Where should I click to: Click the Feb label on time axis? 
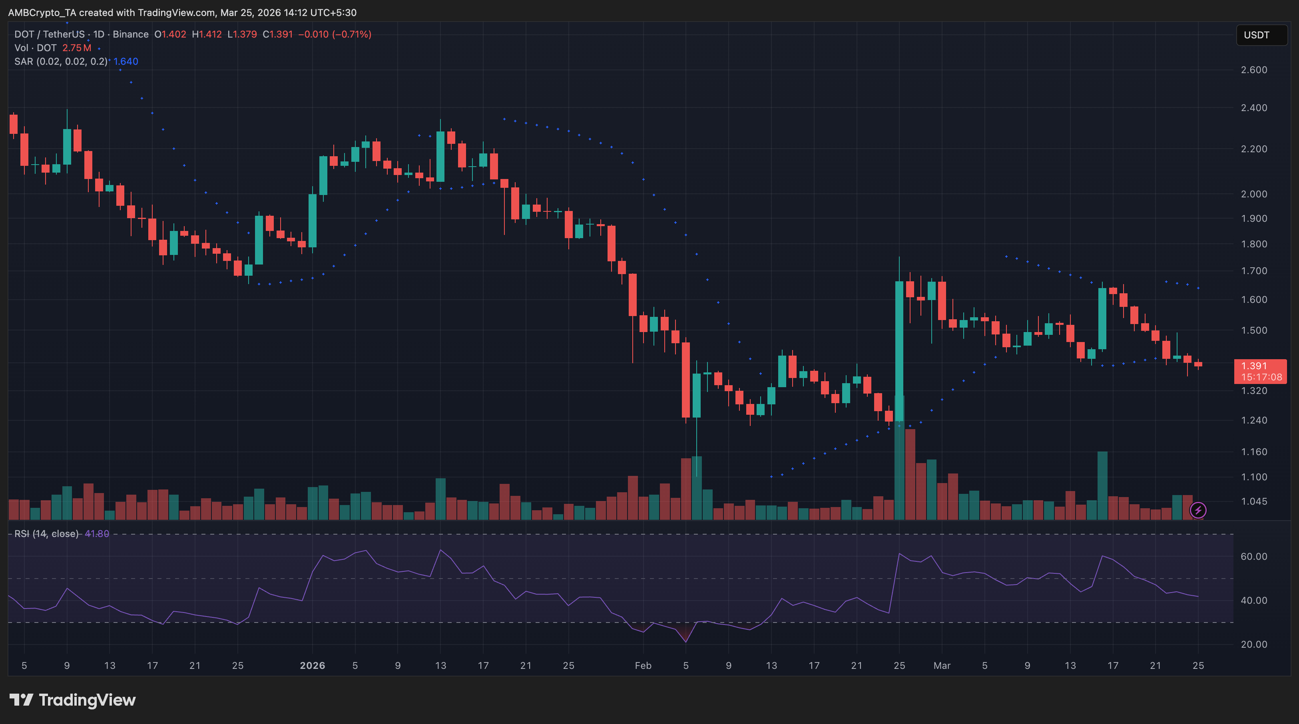pos(643,666)
